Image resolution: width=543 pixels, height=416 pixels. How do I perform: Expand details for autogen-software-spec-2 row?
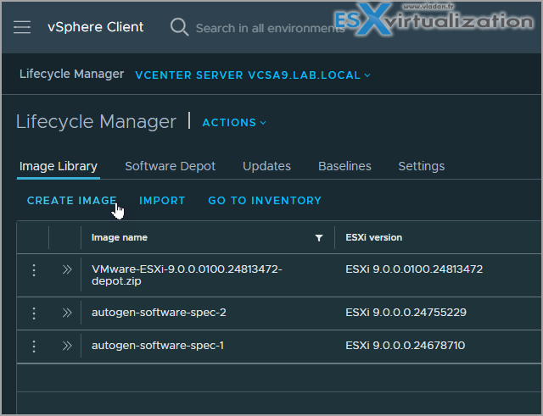click(67, 313)
